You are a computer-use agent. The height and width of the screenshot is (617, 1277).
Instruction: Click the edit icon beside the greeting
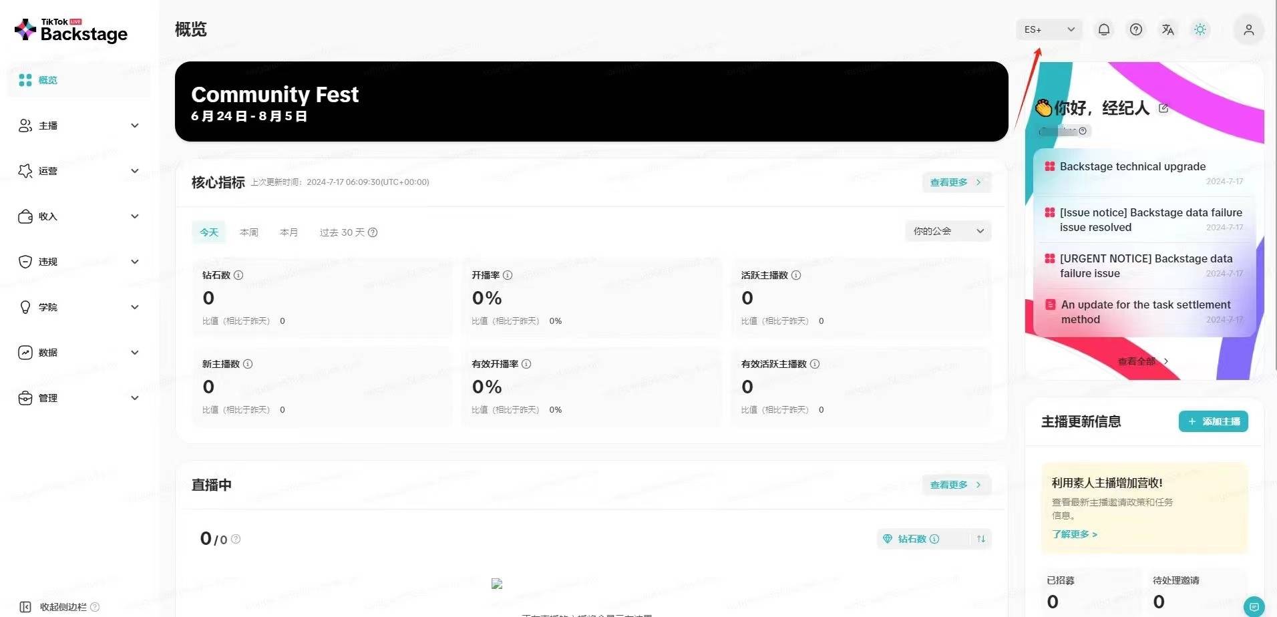pyautogui.click(x=1163, y=108)
